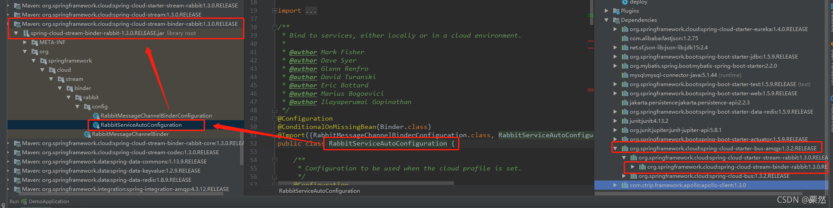Screen dimensions: 833x208
Task: Collapse the spring-cloud-stream-binder-rabbit jar library root
Action: (x=16, y=33)
